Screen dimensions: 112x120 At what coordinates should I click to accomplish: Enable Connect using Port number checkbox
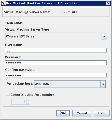coord(8,95)
